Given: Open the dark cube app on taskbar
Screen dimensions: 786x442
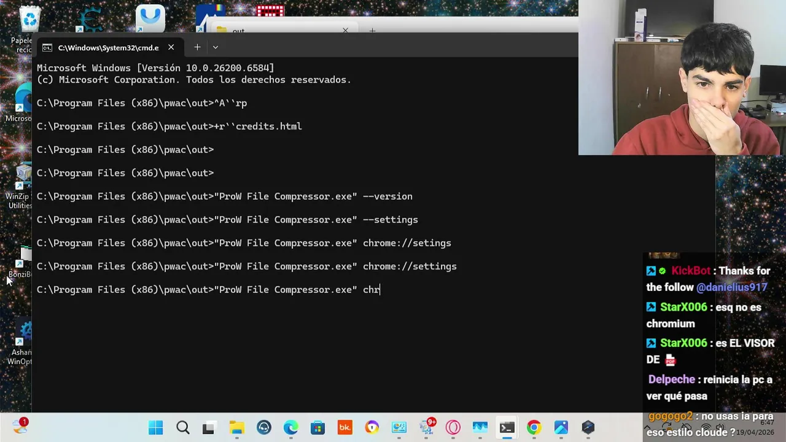Looking at the screenshot, I should point(588,428).
